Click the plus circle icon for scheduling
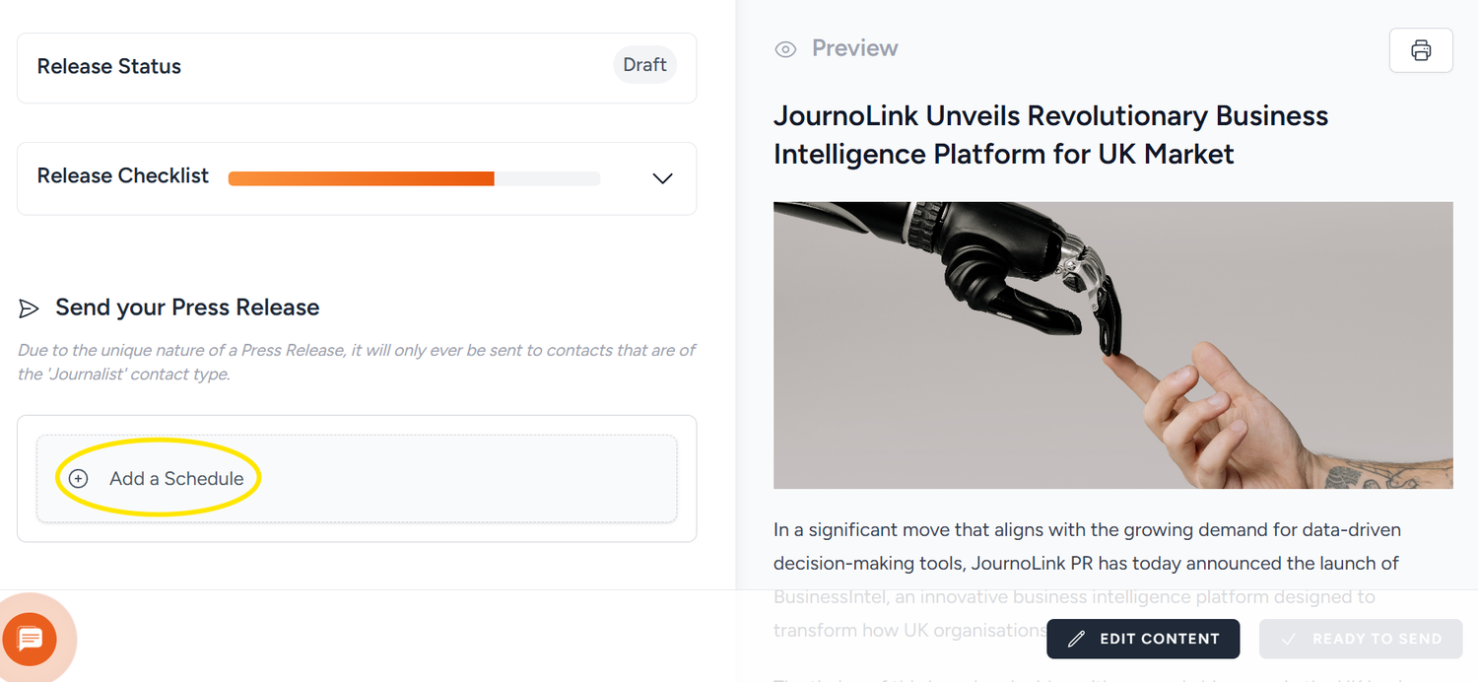 [x=78, y=479]
